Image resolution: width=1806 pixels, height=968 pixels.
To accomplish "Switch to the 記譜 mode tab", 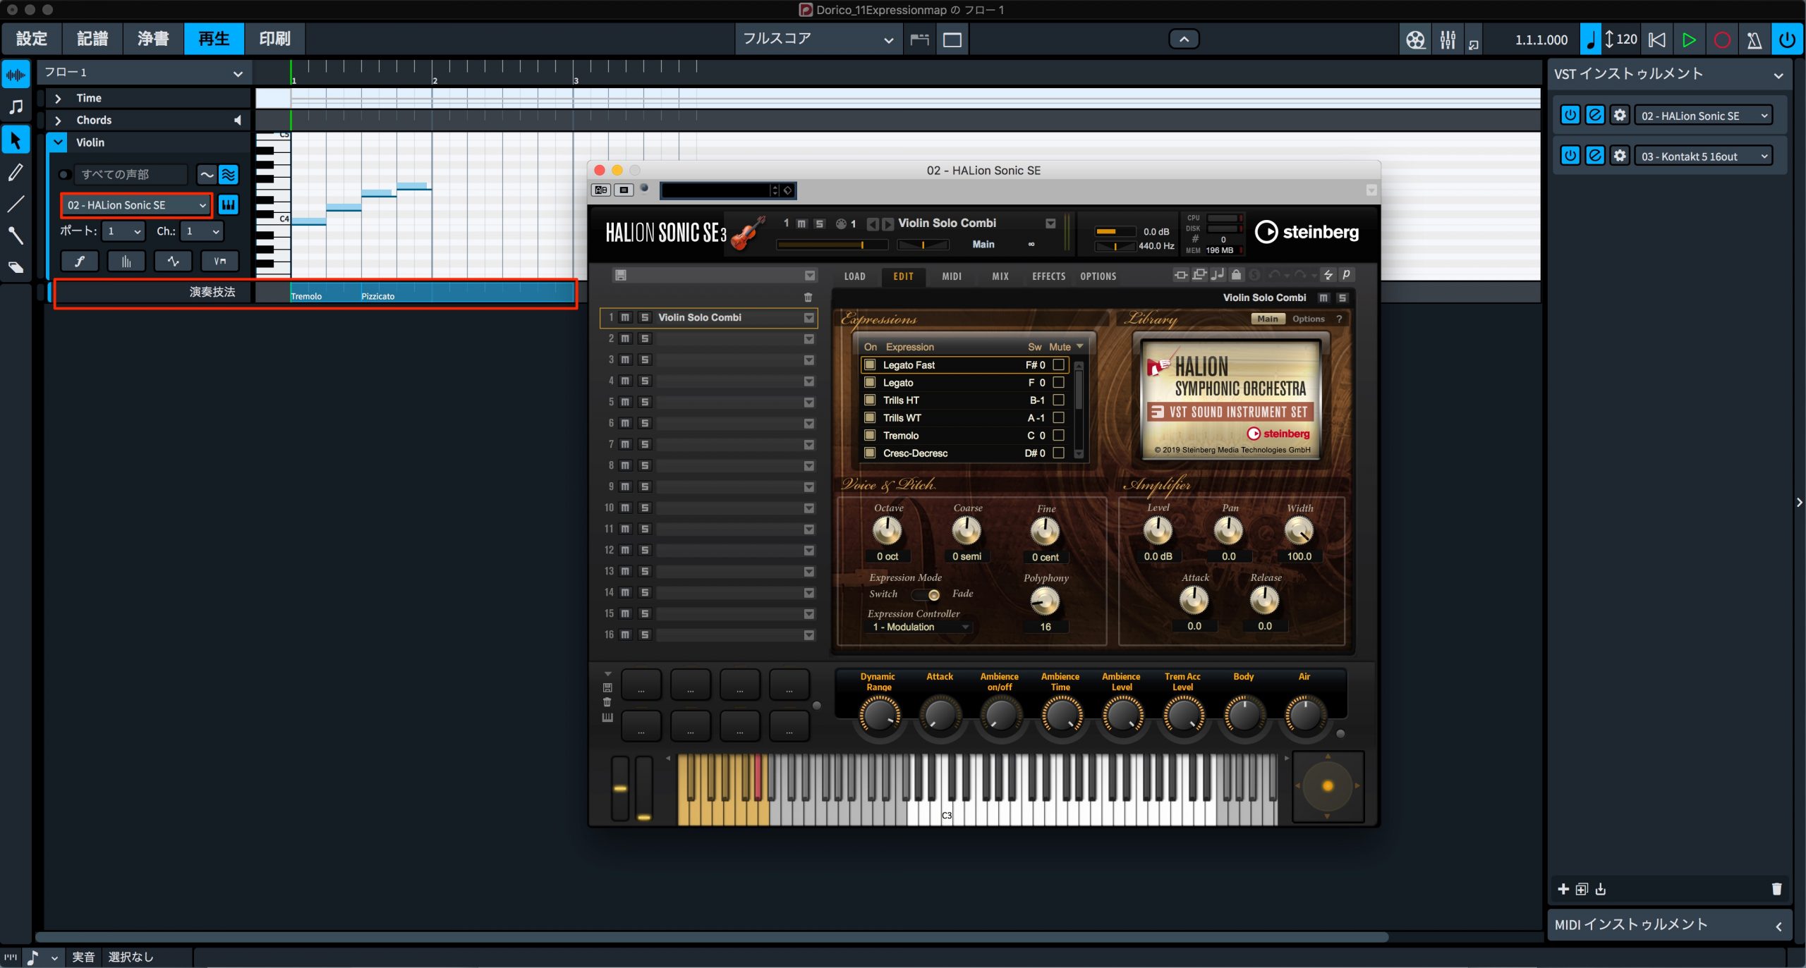I will tap(92, 38).
